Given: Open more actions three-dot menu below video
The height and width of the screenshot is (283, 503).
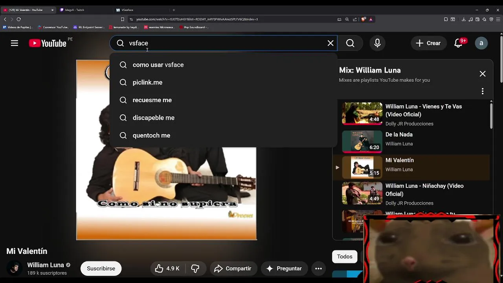Looking at the screenshot, I should pyautogui.click(x=319, y=268).
